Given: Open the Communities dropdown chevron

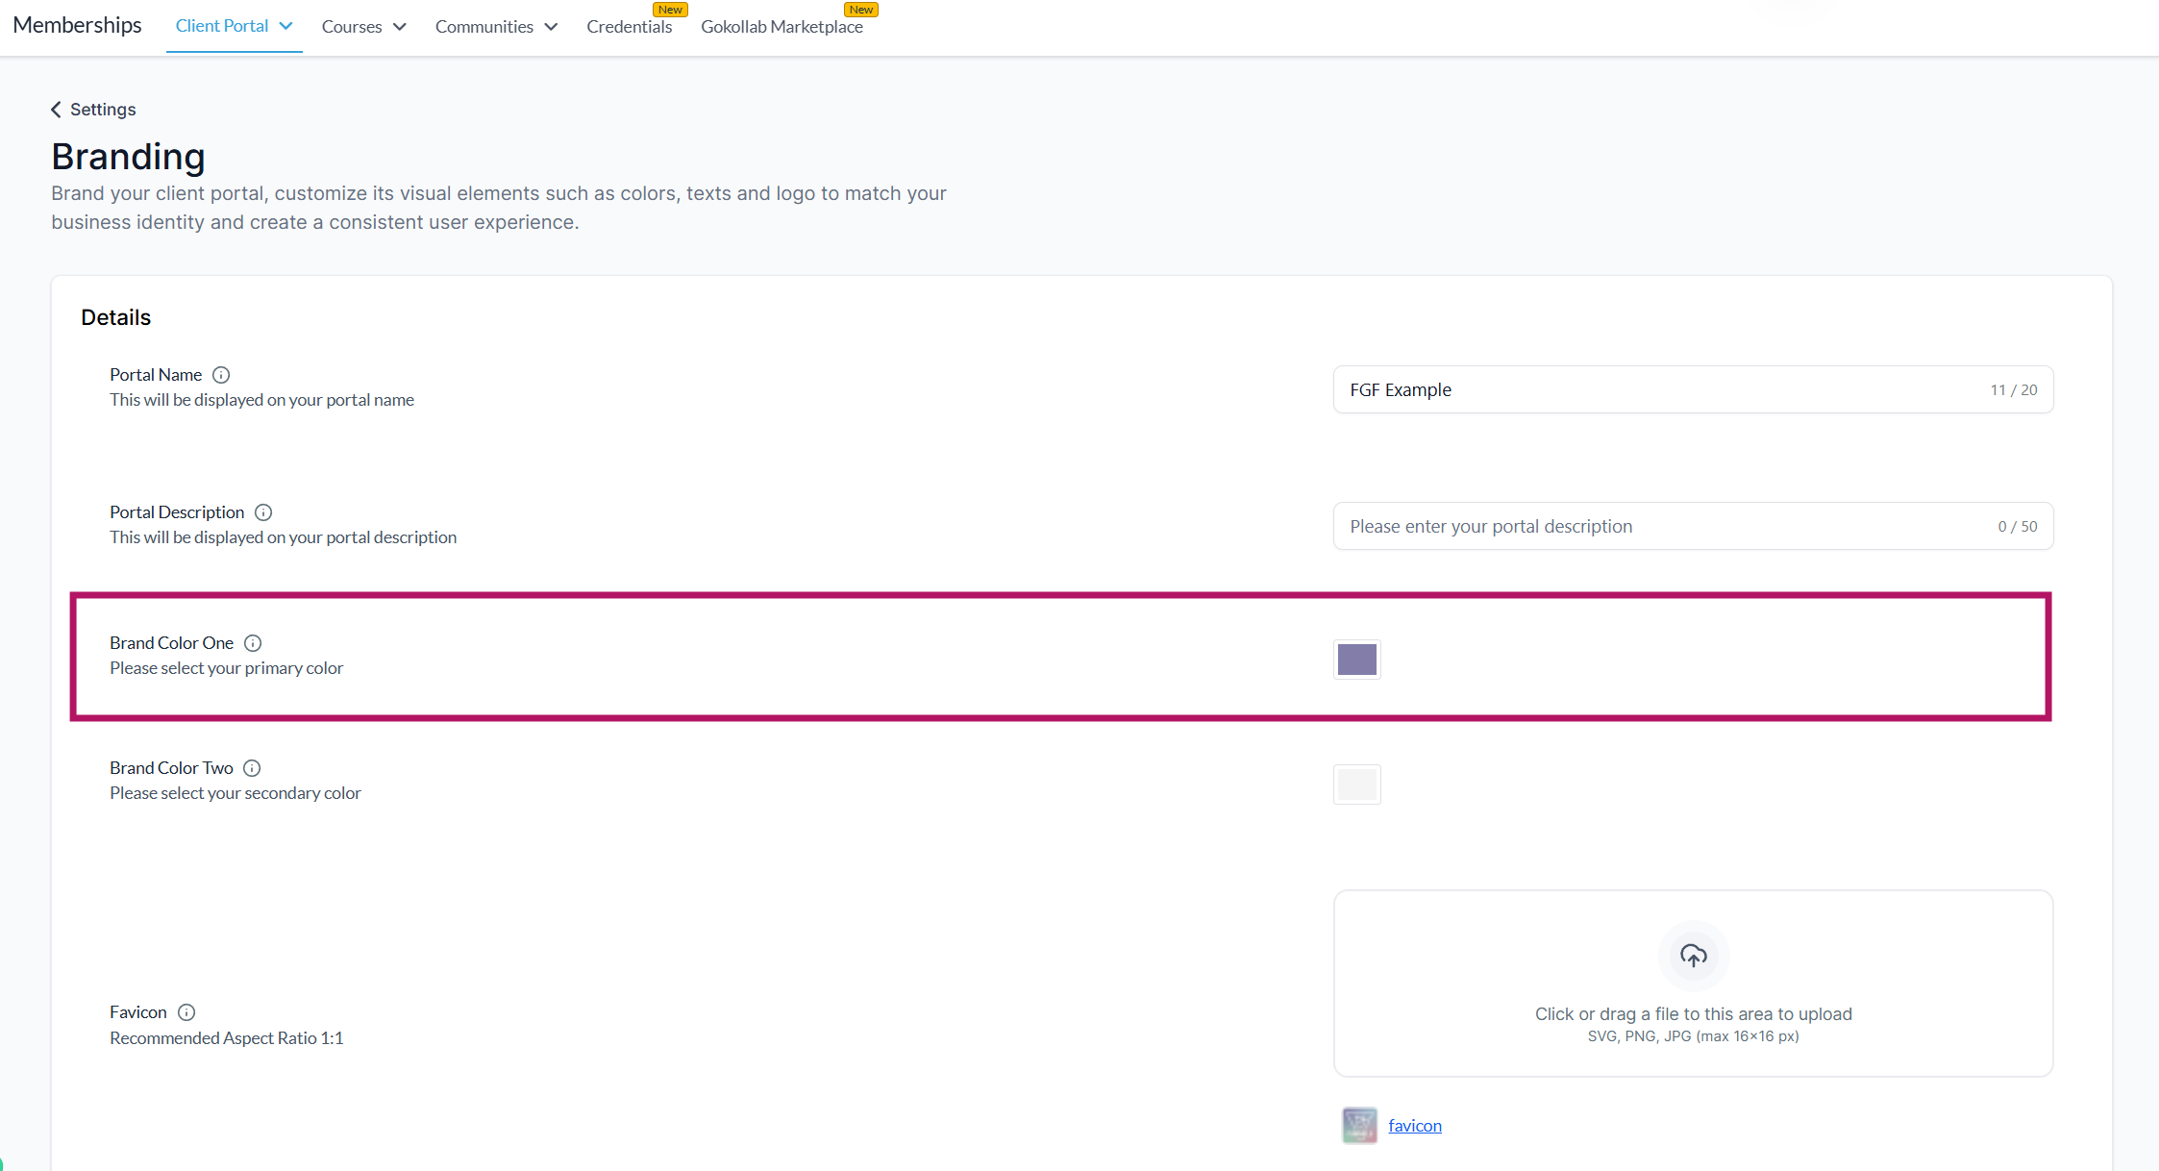Looking at the screenshot, I should 551,27.
